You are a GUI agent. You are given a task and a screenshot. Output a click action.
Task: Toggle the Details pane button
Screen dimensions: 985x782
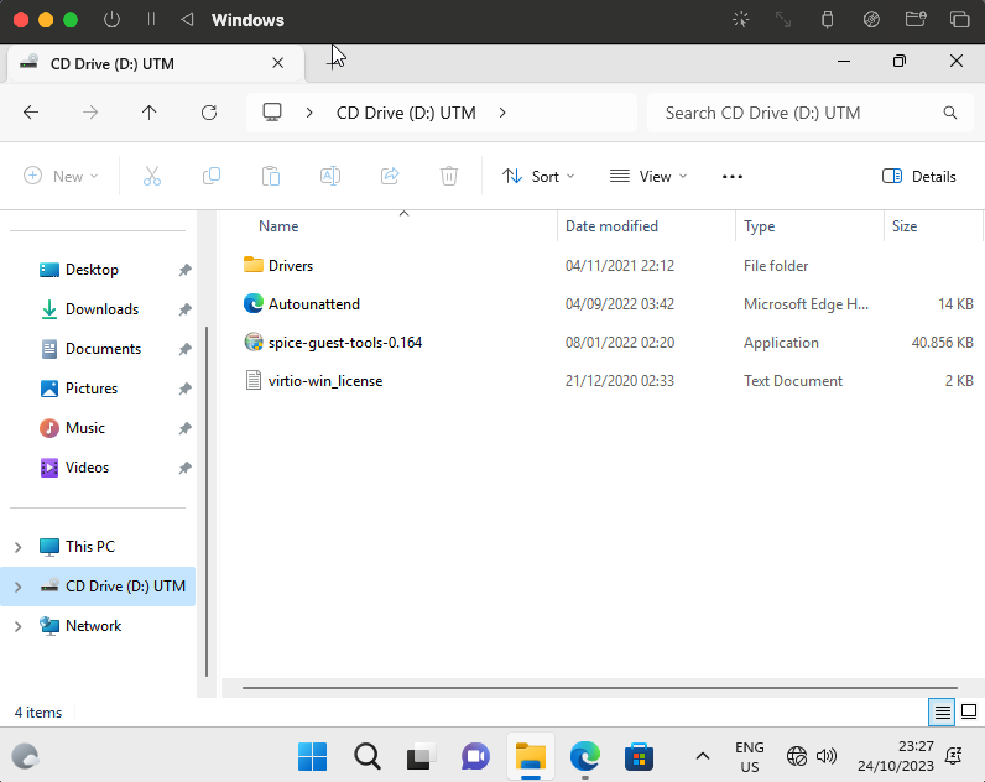coord(919,176)
